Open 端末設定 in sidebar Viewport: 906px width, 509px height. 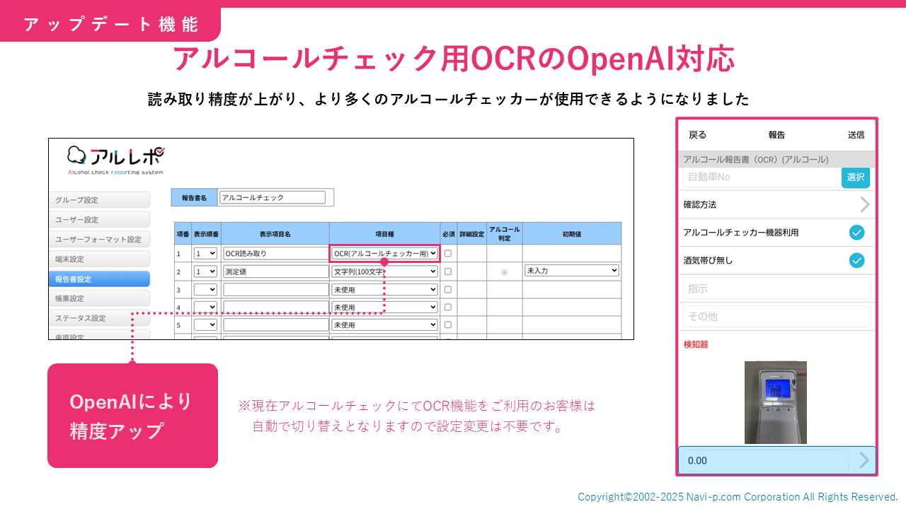(x=99, y=259)
